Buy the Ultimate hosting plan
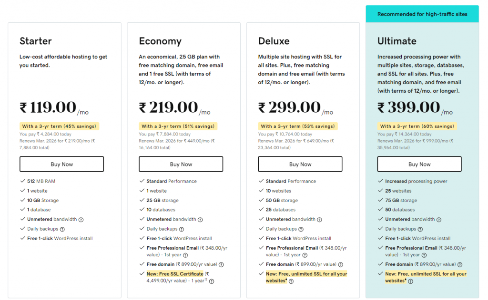488x300 pixels. (x=419, y=164)
